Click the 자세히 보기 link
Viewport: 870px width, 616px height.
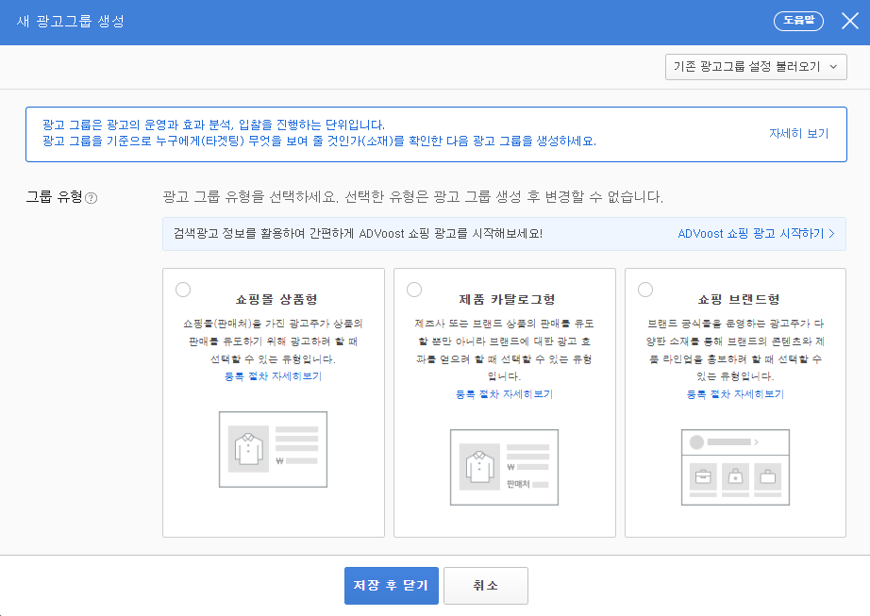798,134
